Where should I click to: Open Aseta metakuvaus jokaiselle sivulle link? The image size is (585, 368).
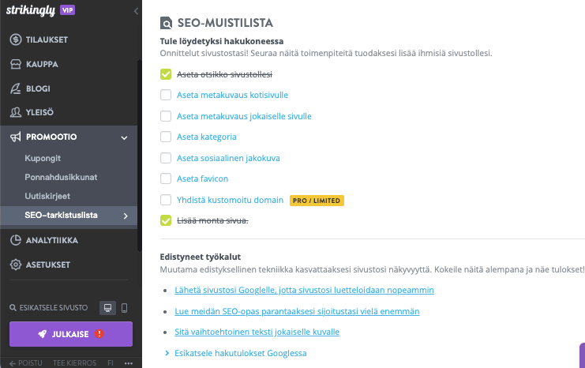[244, 116]
